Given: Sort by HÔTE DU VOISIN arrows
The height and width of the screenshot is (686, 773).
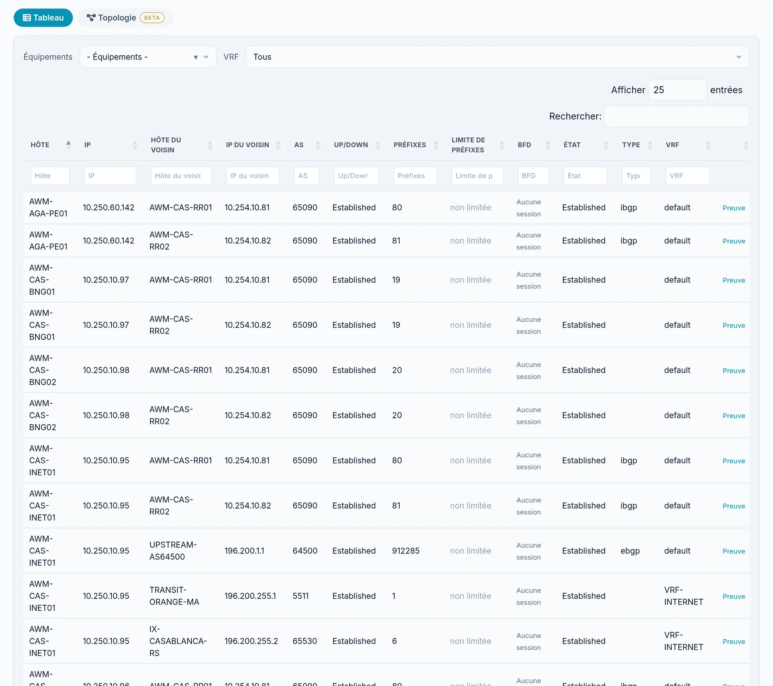Looking at the screenshot, I should coord(210,145).
